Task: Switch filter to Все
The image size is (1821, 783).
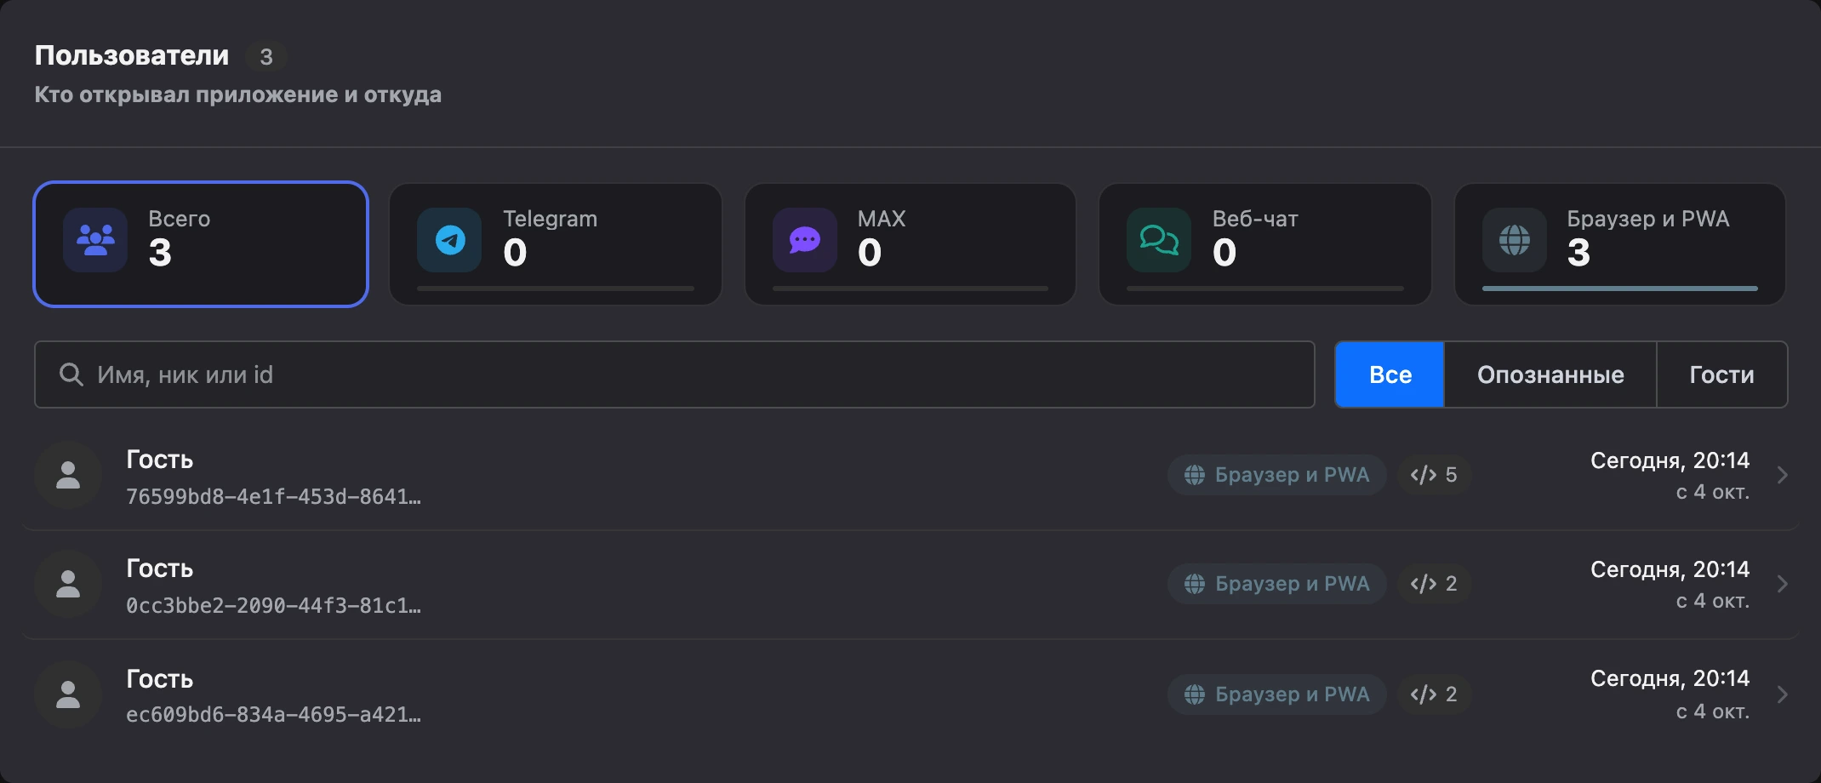Action: click(1390, 374)
